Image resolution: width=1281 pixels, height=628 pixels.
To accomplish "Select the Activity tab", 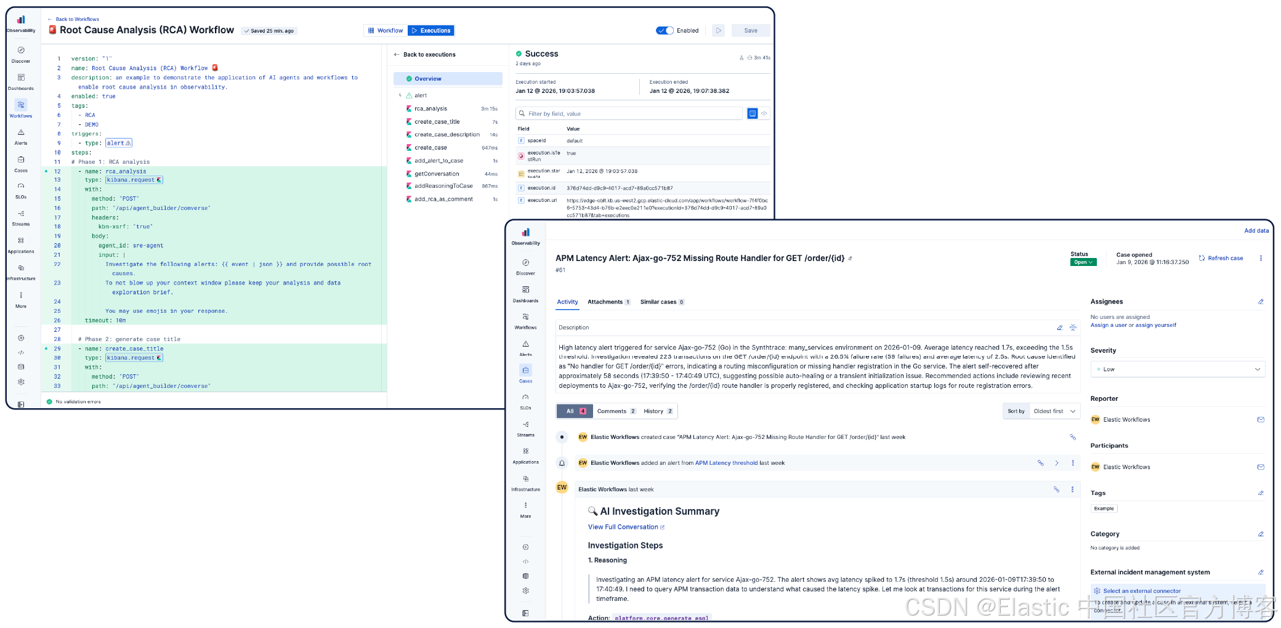I will click(567, 302).
